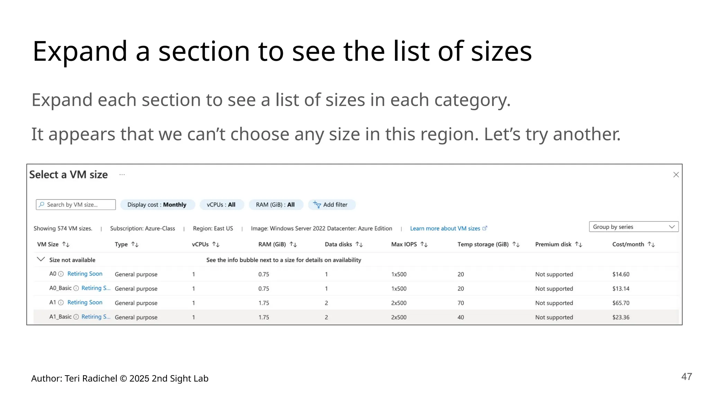Image resolution: width=709 pixels, height=398 pixels.
Task: Select the A0 size row name
Action: (x=53, y=274)
